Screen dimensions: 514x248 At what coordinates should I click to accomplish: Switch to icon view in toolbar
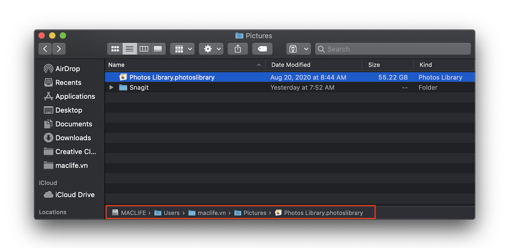coord(115,49)
